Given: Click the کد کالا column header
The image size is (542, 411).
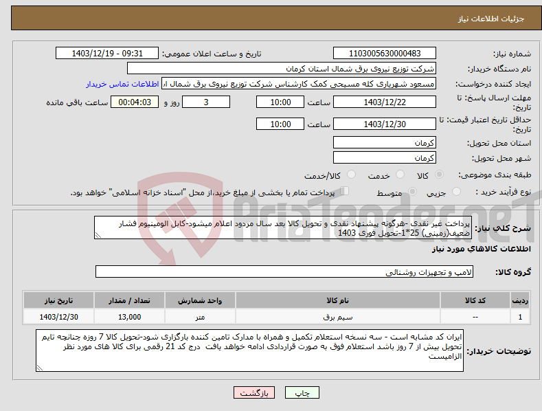Looking at the screenshot, I should 475,300.
